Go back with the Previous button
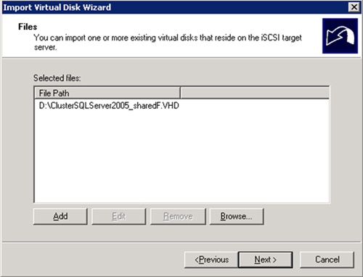Viewport: 363px width, 277px height. tap(211, 260)
